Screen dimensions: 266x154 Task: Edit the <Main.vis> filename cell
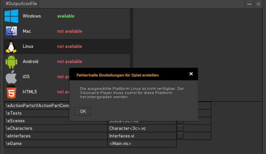pos(142,144)
